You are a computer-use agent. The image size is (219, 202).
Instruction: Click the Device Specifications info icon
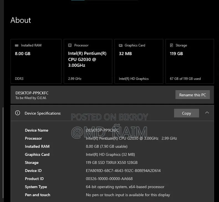coord(17,113)
